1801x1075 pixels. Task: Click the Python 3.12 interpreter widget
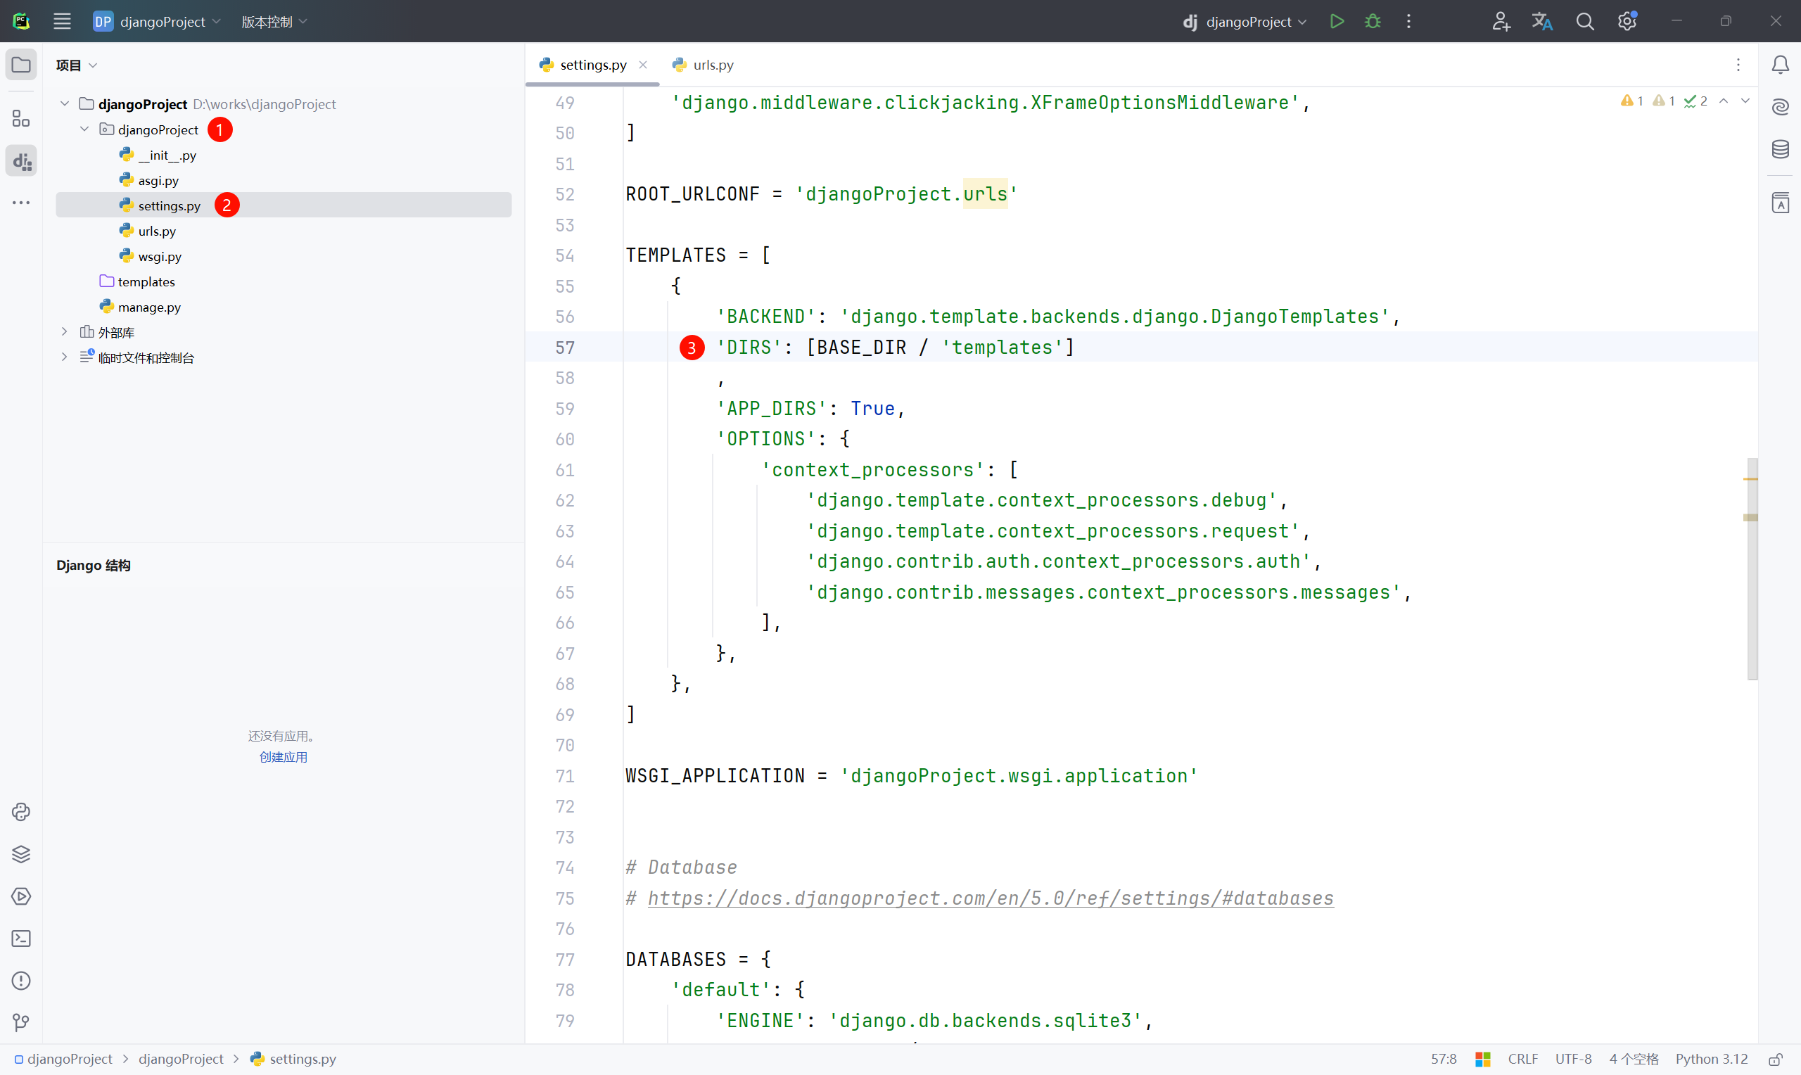click(x=1711, y=1059)
